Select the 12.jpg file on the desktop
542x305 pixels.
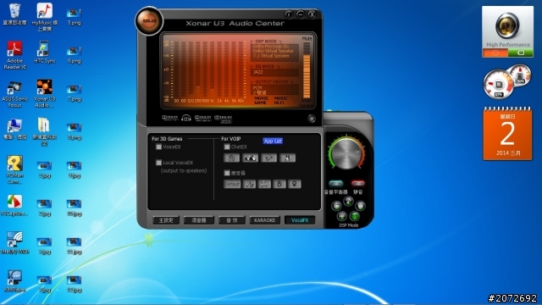(x=74, y=285)
